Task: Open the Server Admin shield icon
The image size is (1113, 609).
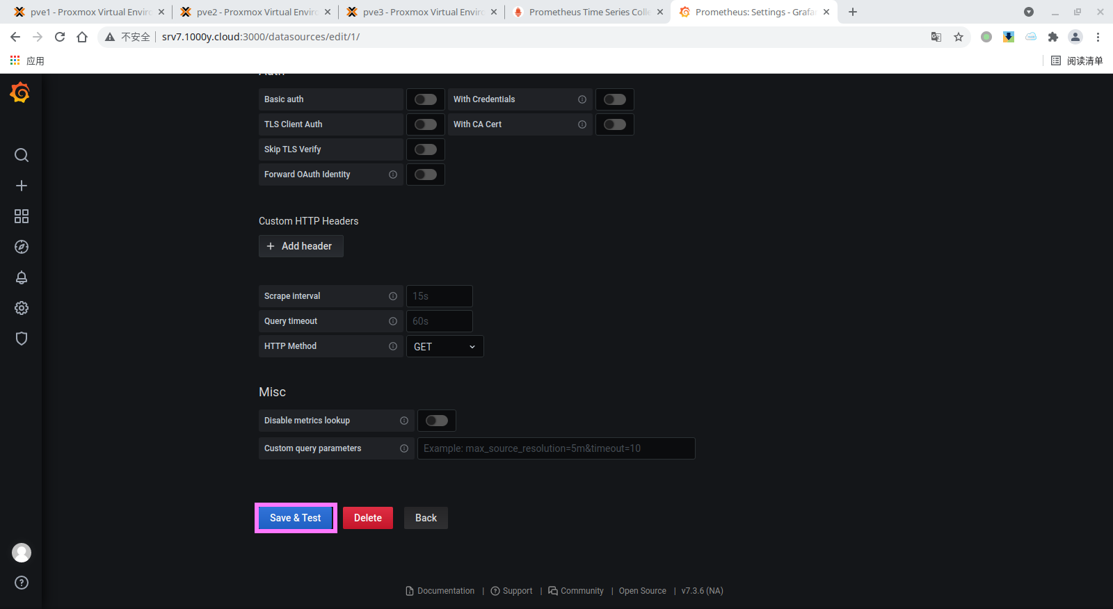Action: (x=22, y=339)
